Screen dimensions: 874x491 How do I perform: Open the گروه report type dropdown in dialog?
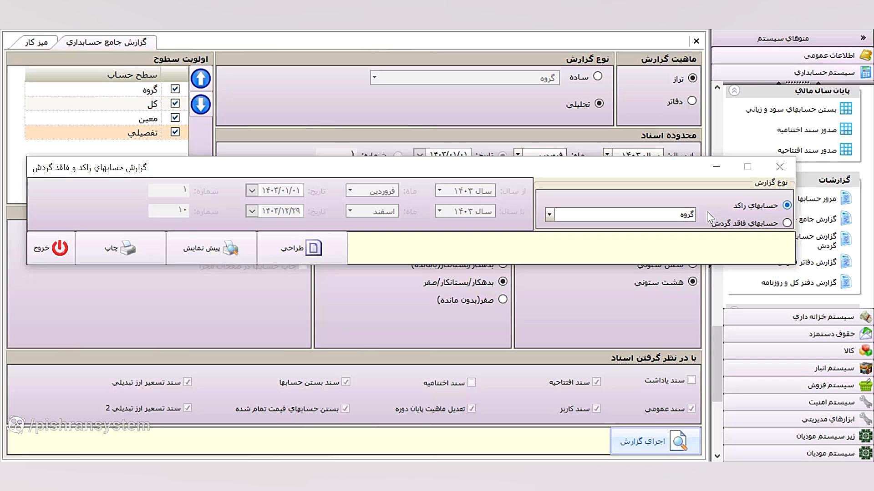pos(549,214)
